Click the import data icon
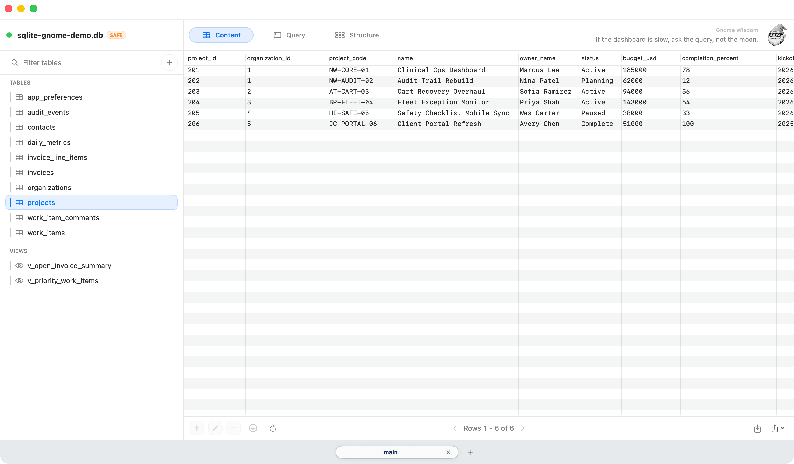The image size is (794, 464). [757, 428]
